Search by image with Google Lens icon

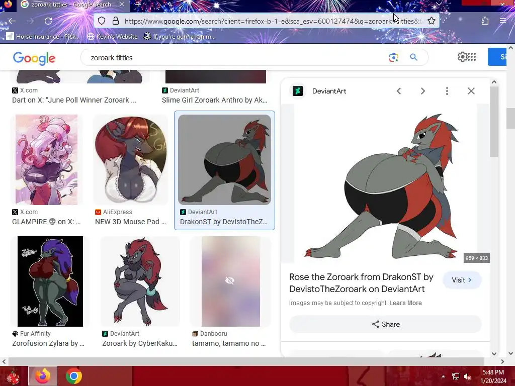click(393, 57)
